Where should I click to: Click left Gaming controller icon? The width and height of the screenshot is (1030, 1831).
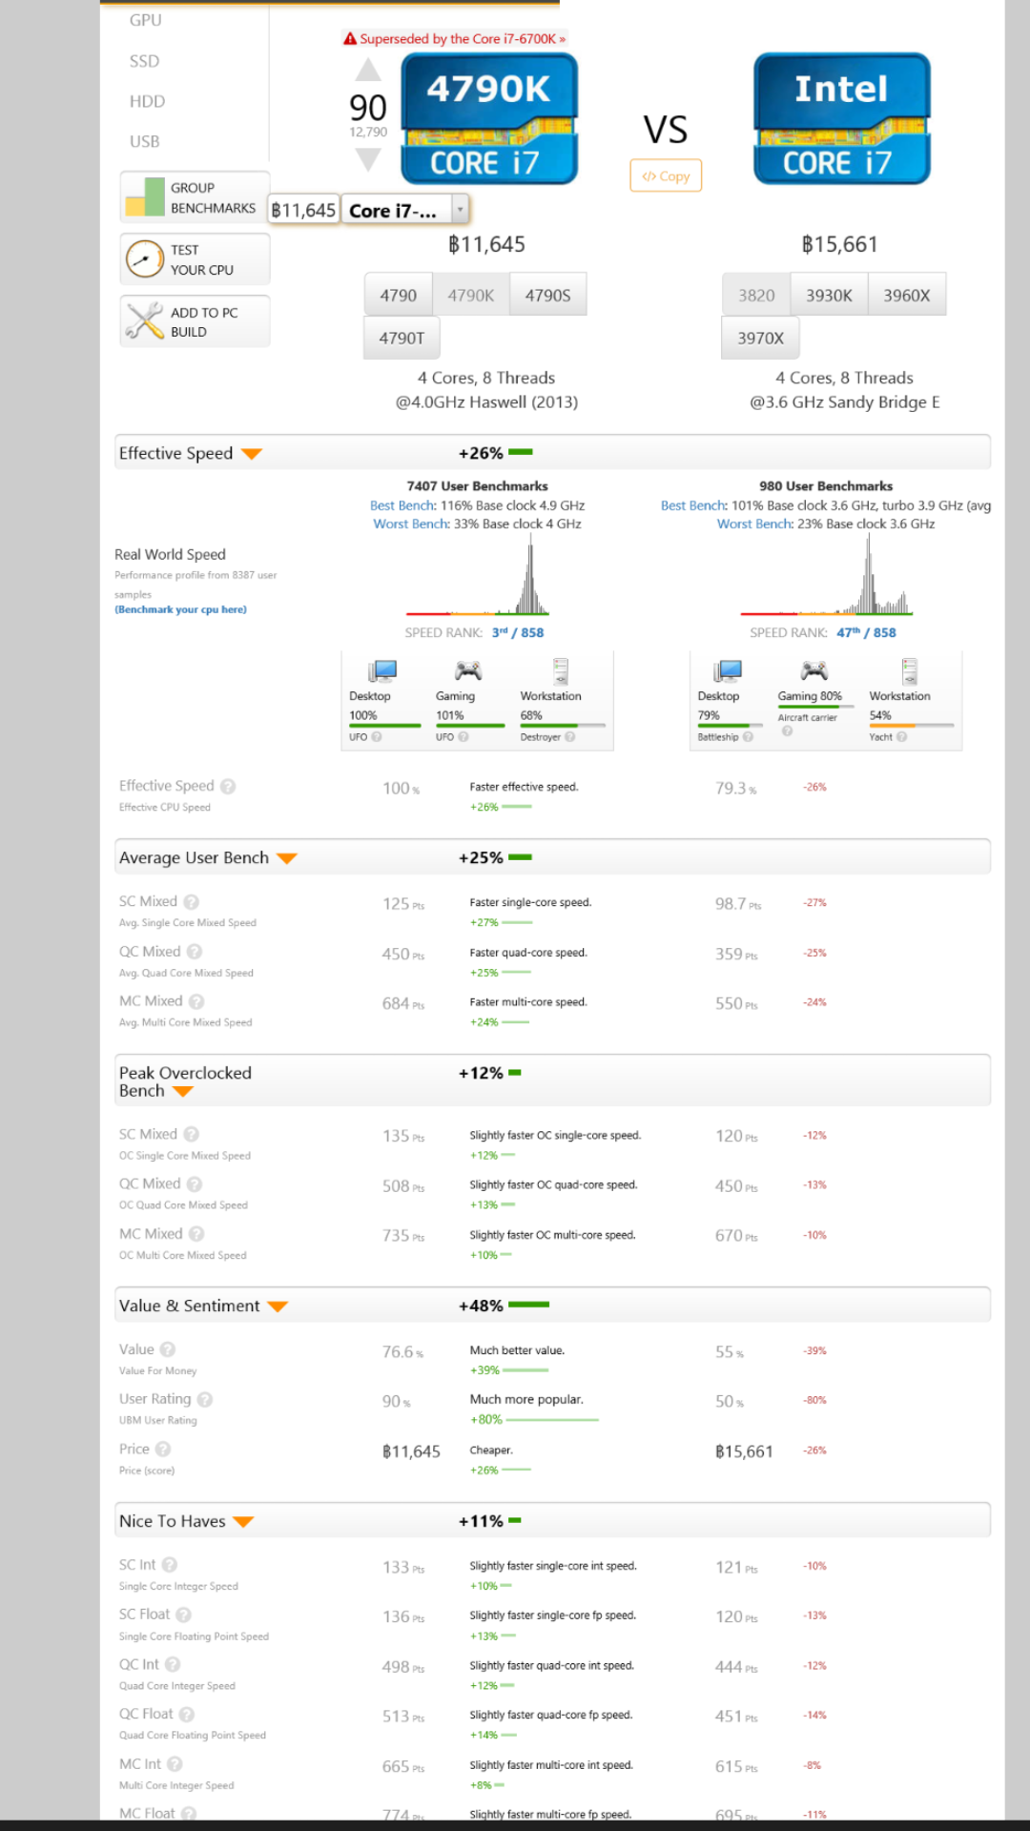click(x=468, y=670)
